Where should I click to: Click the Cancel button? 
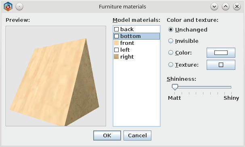tap(137, 135)
